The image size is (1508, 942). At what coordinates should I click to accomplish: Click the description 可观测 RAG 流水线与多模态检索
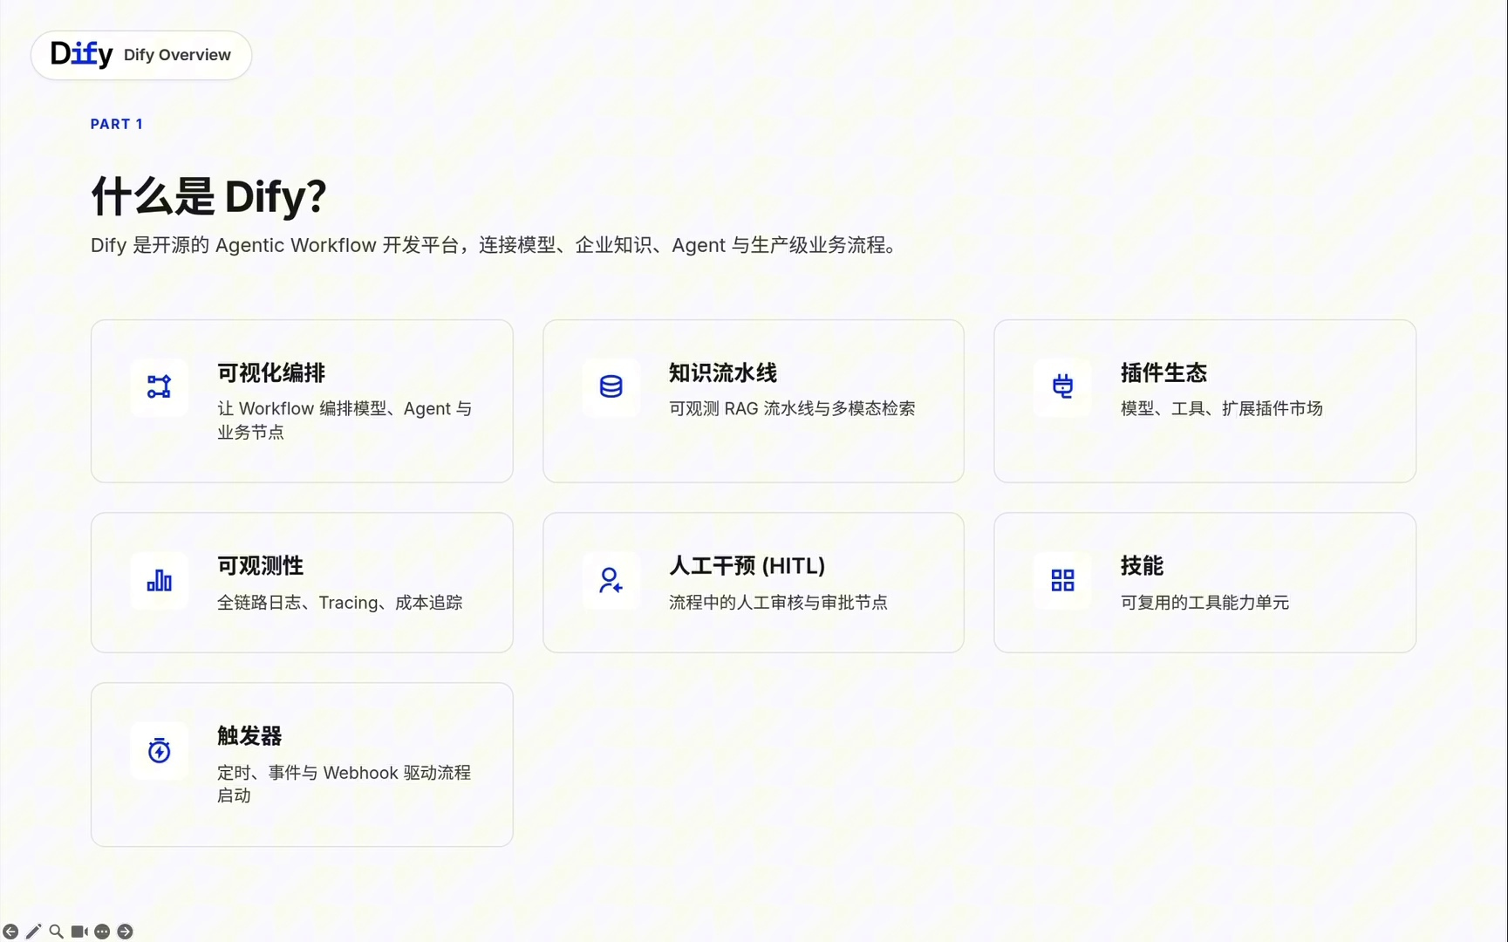(792, 408)
